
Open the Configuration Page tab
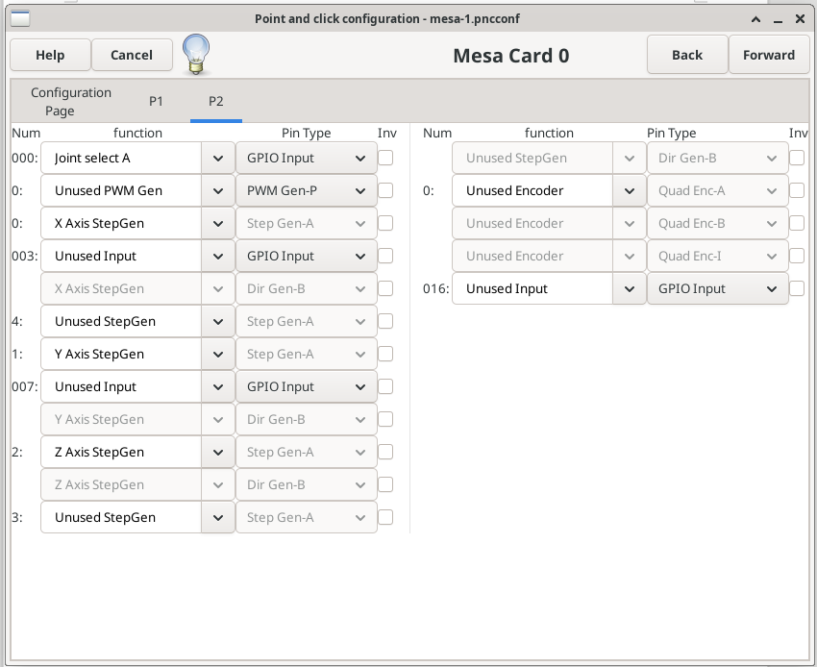tap(71, 101)
